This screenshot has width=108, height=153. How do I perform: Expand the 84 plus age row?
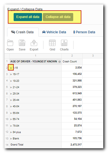(11, 132)
